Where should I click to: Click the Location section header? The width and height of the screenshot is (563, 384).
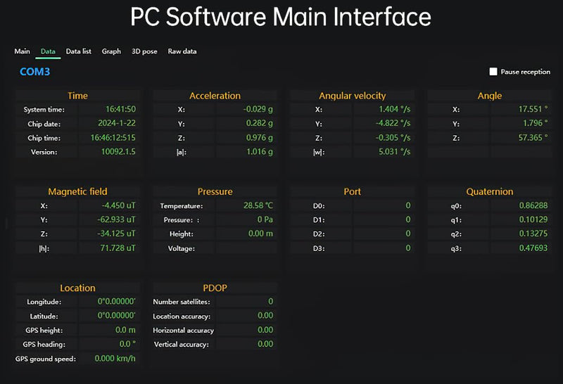(77, 288)
